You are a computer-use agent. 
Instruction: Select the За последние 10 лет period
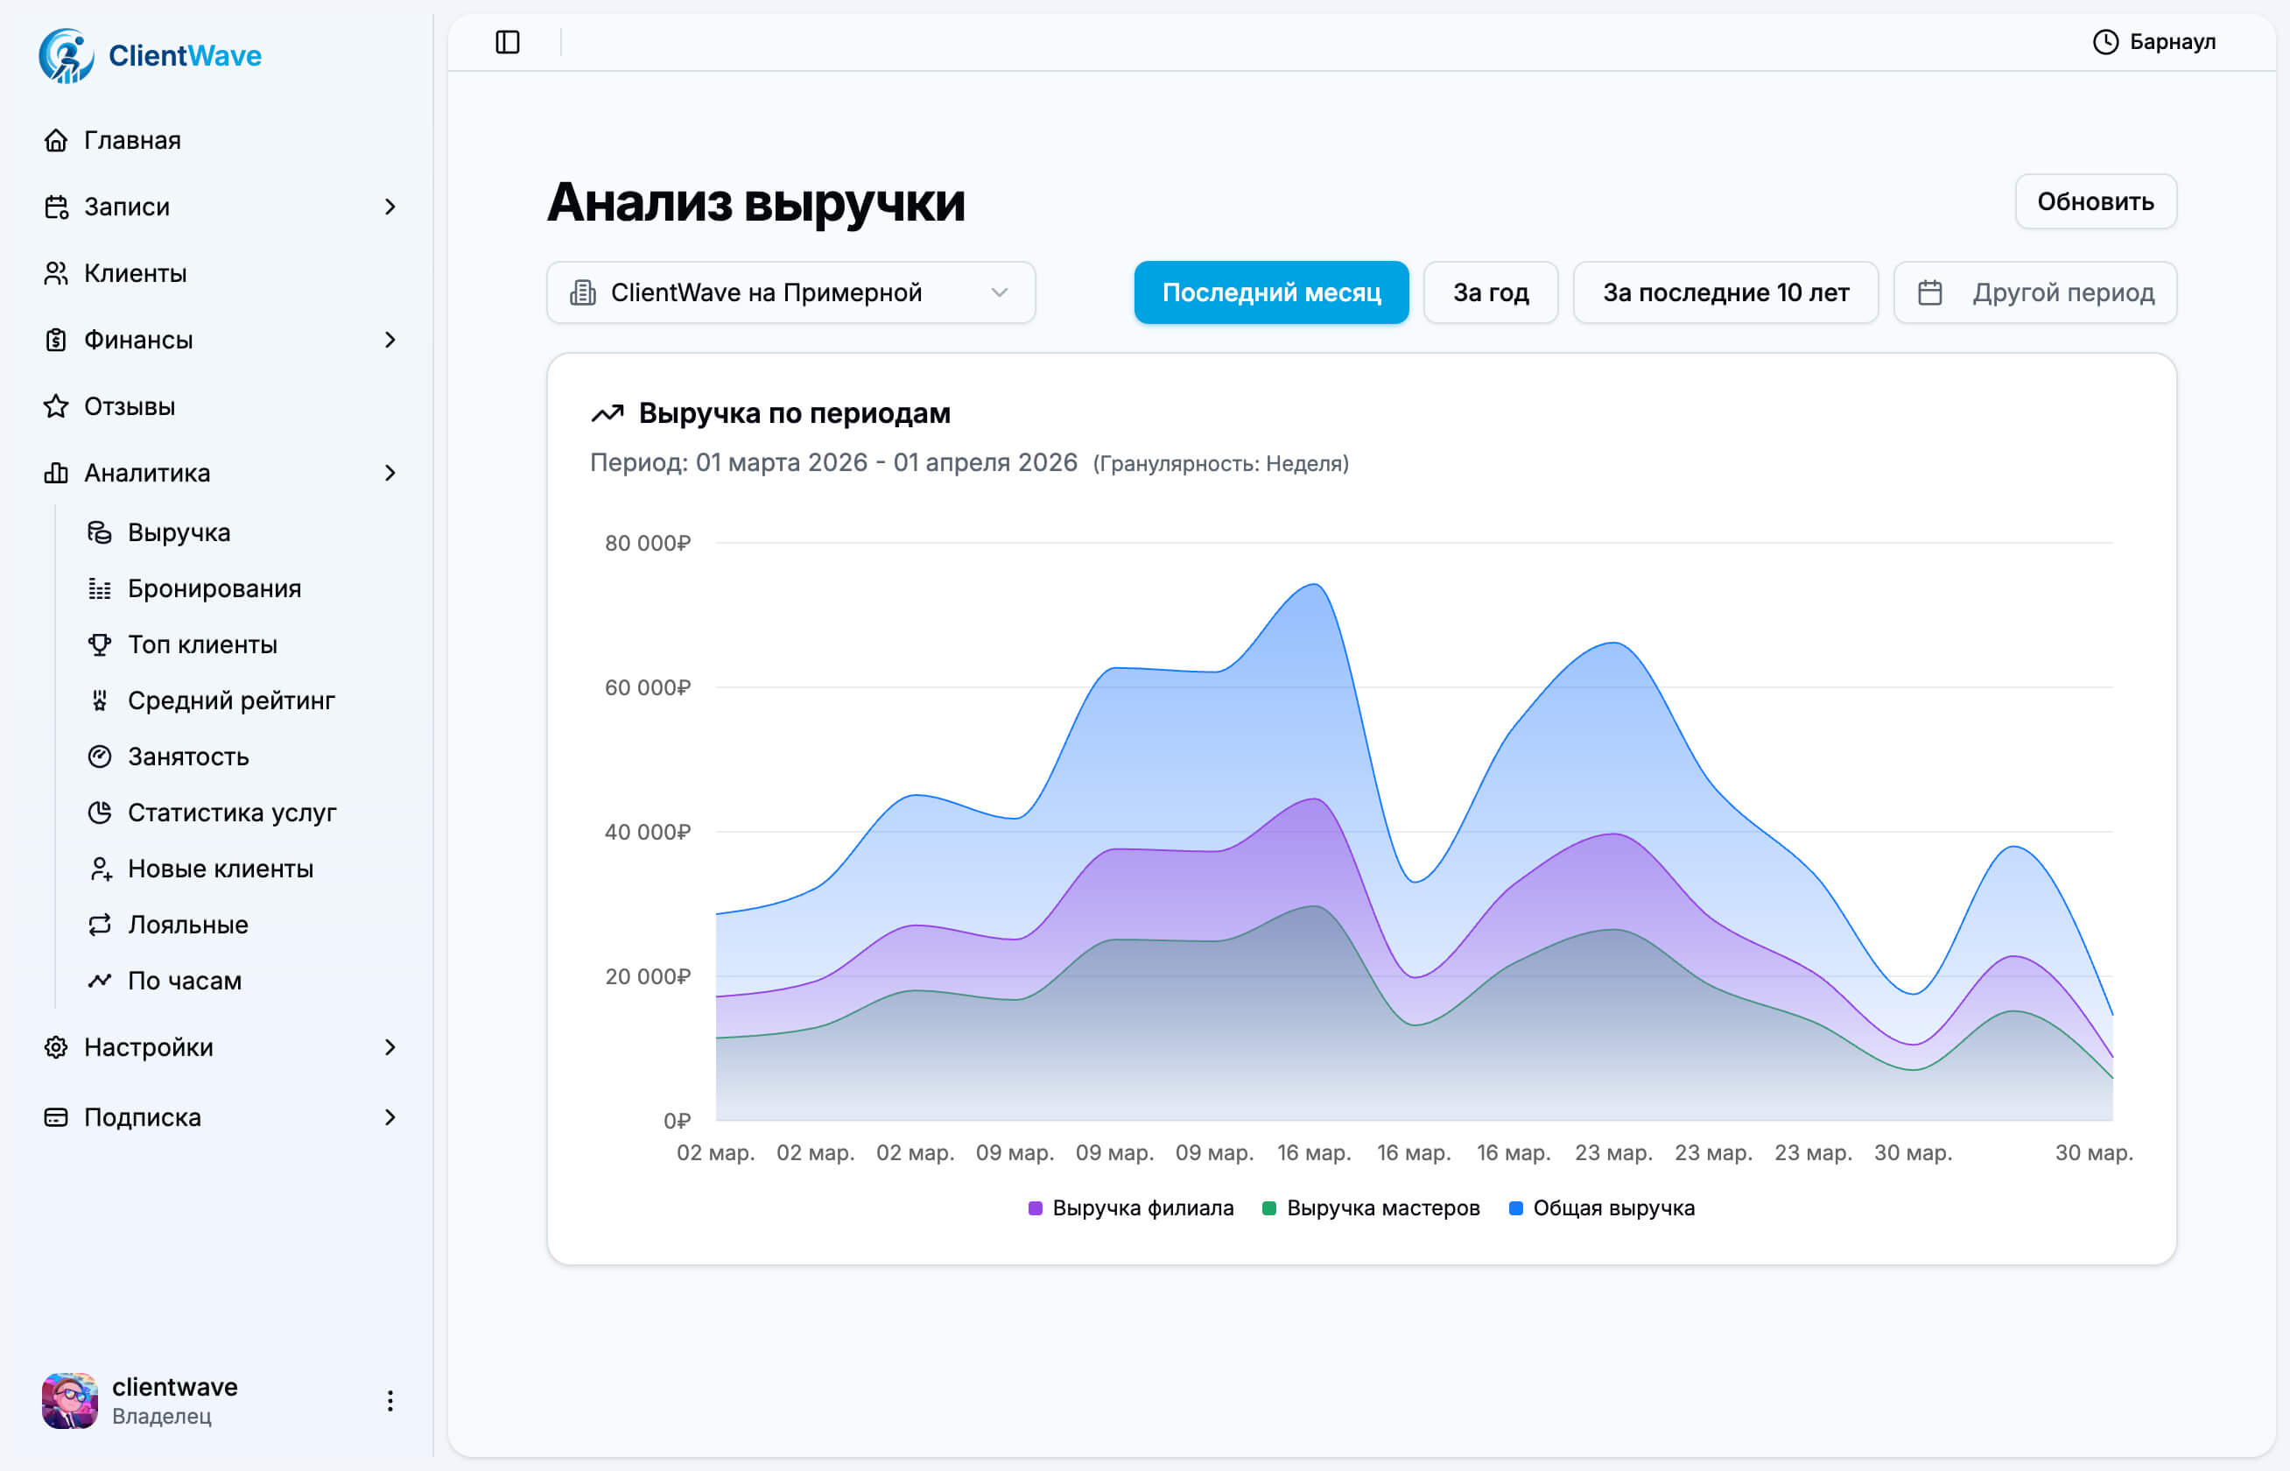[x=1725, y=292]
